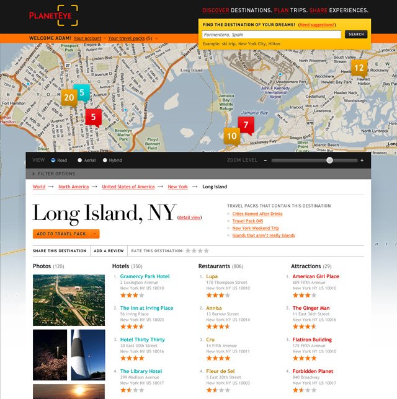Select the Hybrid map view
This screenshot has width=397, height=399.
104,160
